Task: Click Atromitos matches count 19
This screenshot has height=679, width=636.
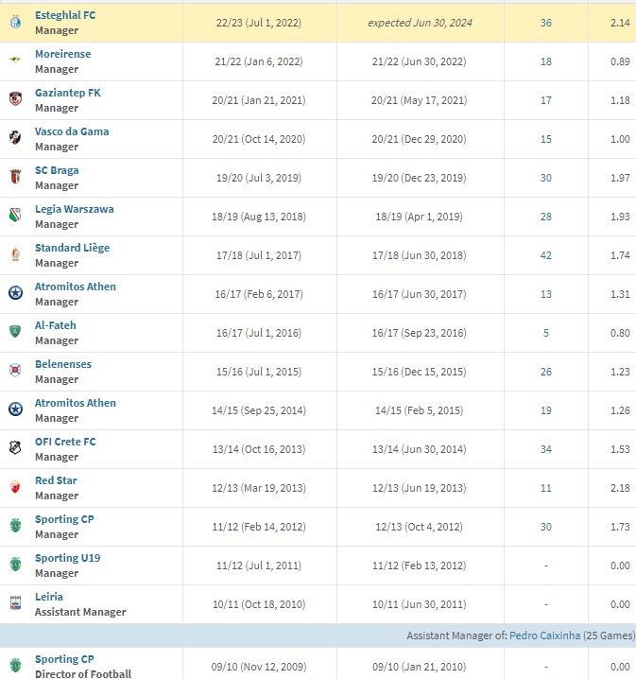Action: 546,410
